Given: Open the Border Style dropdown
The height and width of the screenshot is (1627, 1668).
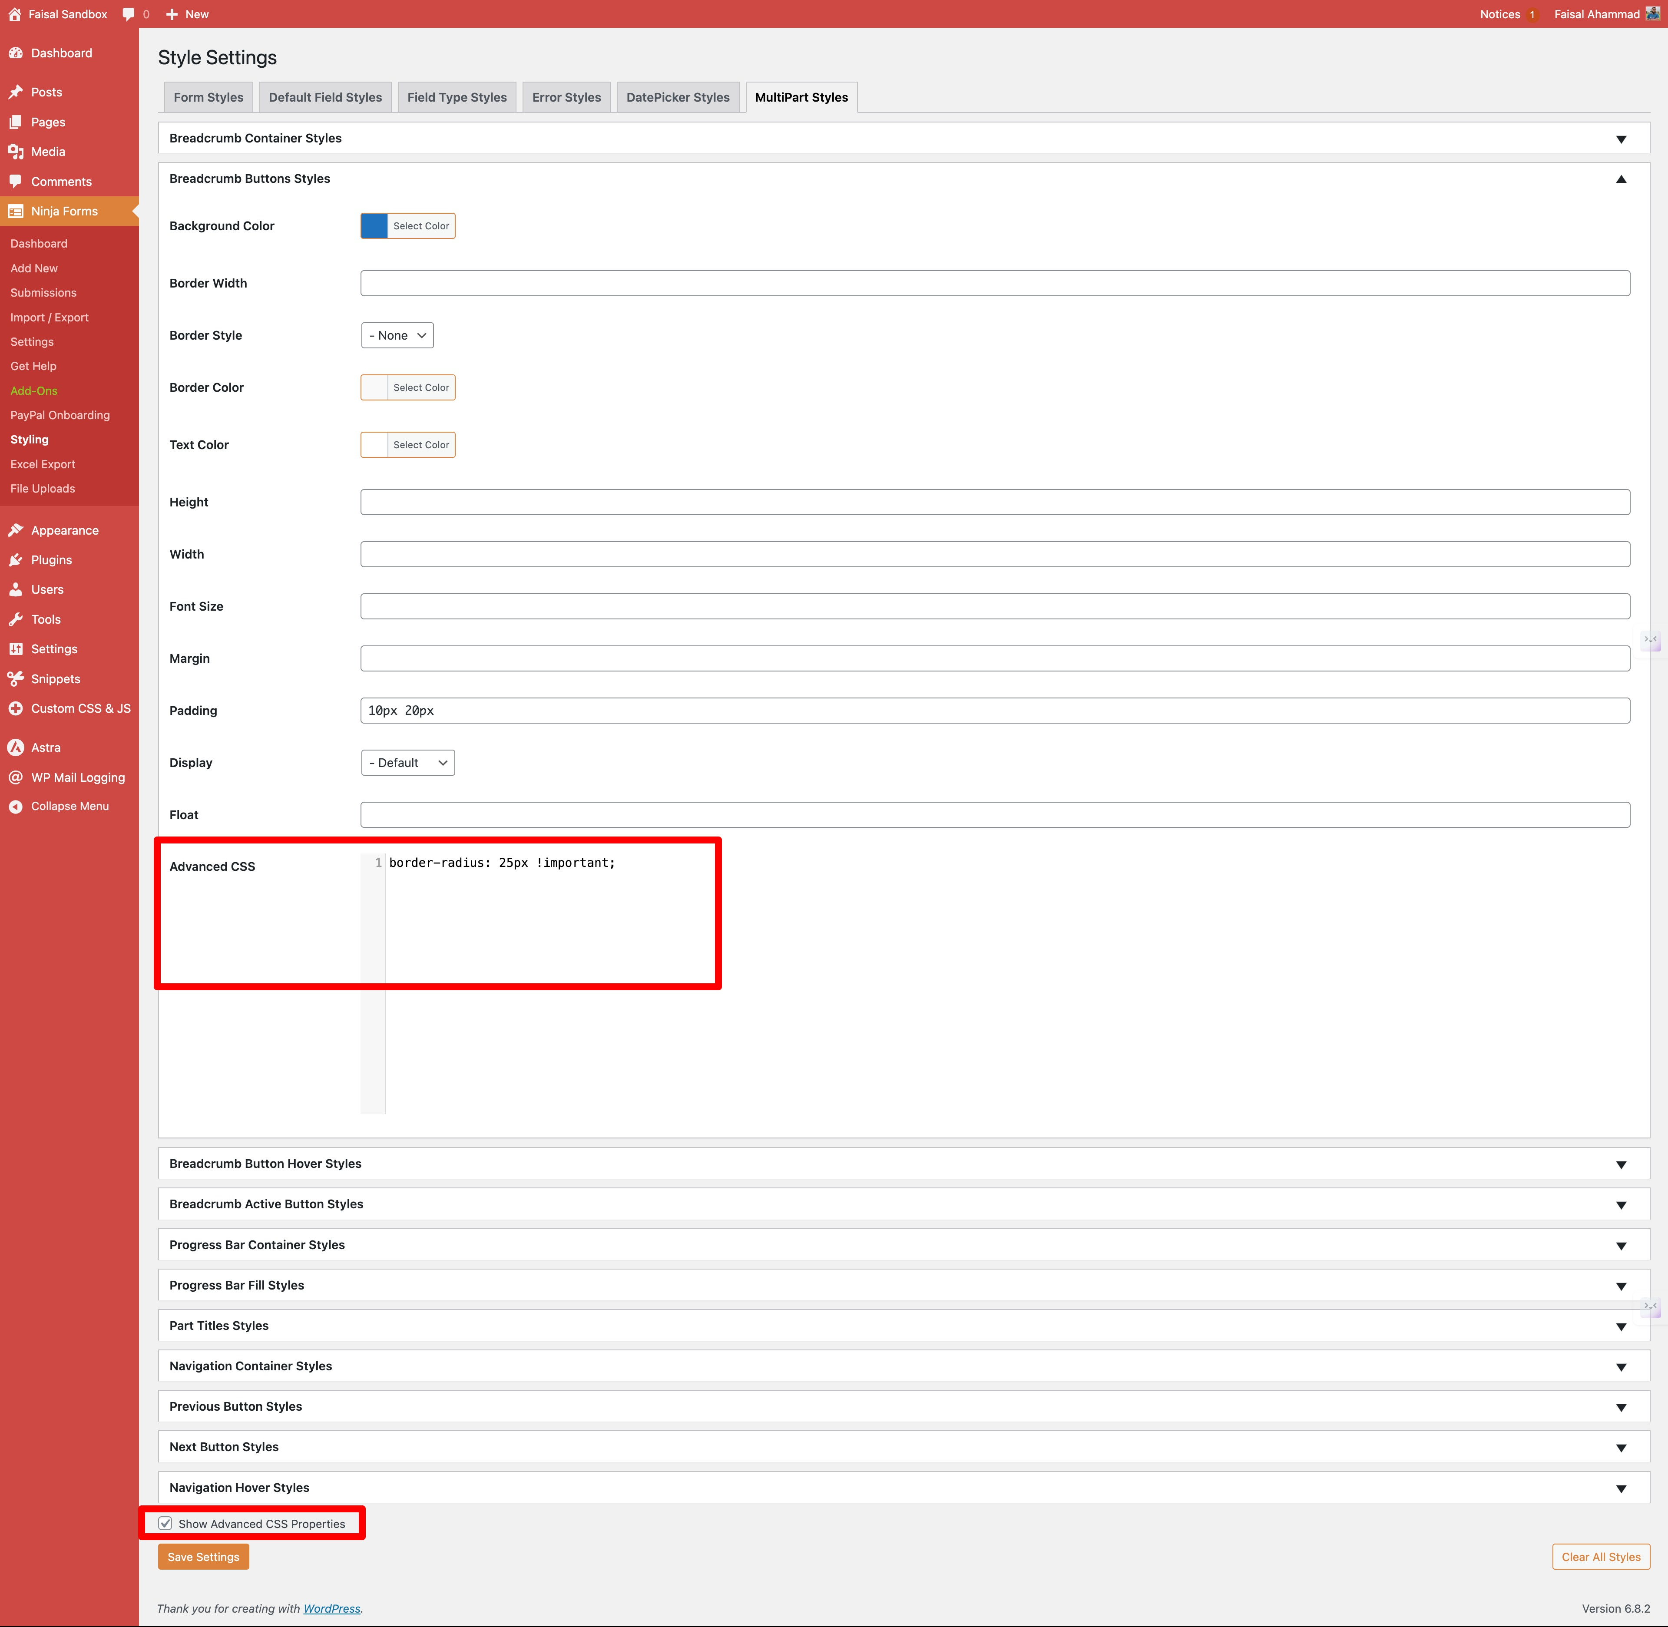Looking at the screenshot, I should [397, 336].
